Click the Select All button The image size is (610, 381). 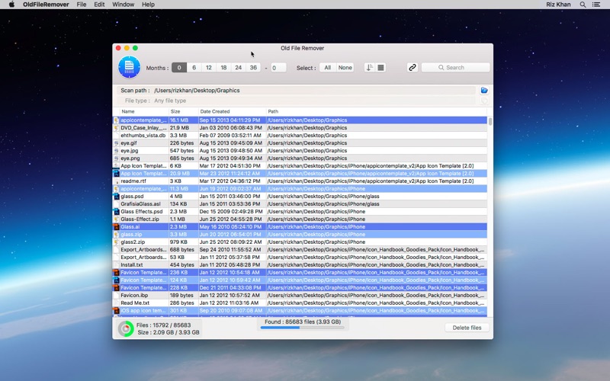tap(328, 68)
